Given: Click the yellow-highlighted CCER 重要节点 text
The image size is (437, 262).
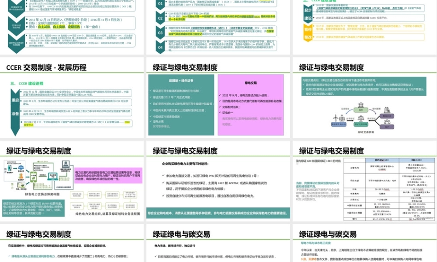Looking at the screenshot, I should 77,123.
